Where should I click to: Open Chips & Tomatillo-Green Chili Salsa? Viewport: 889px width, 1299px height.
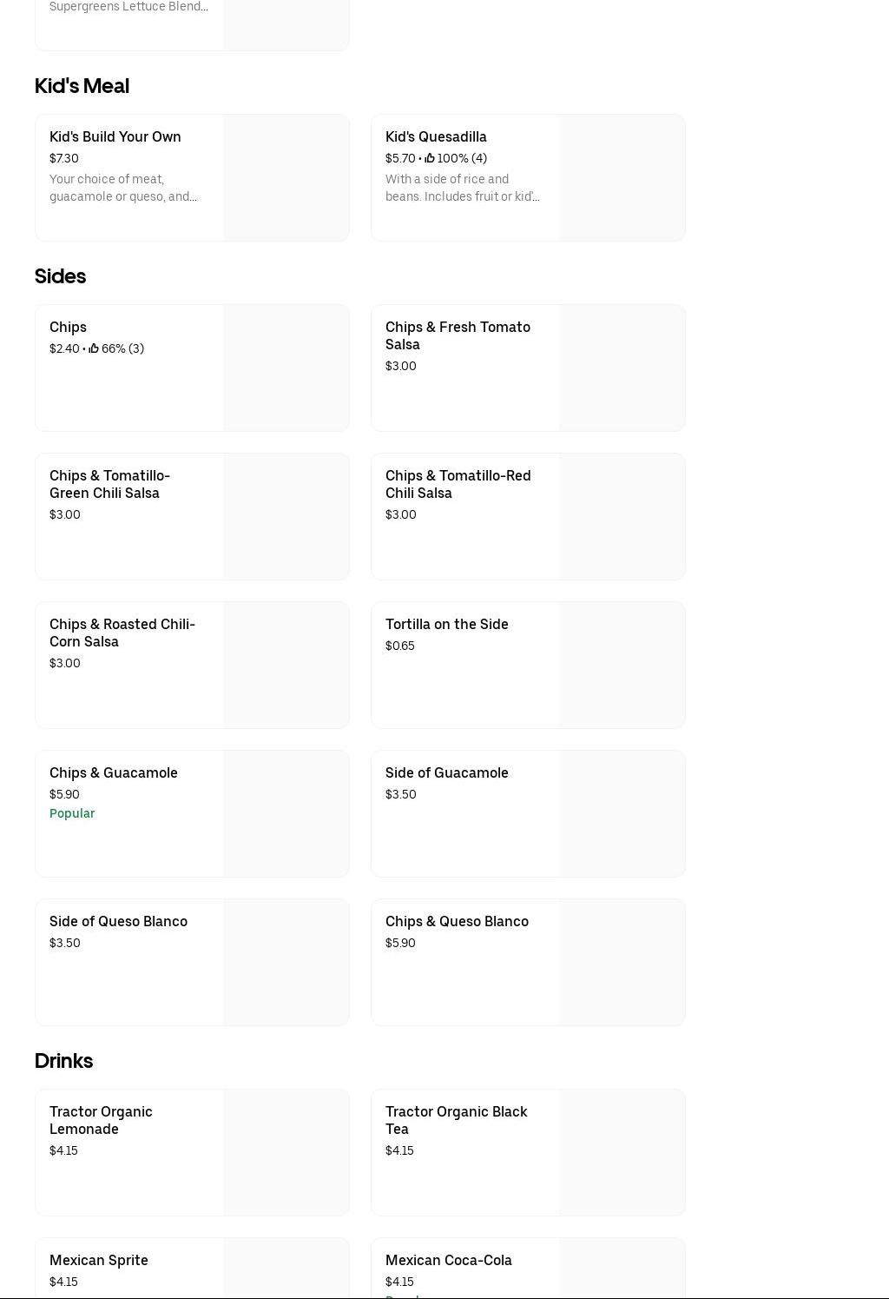[109, 484]
